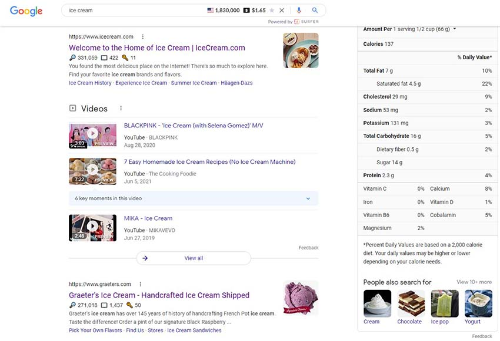Open Experience Ice Cream sitelink
Screen dimensions: 500x341
click(141, 83)
